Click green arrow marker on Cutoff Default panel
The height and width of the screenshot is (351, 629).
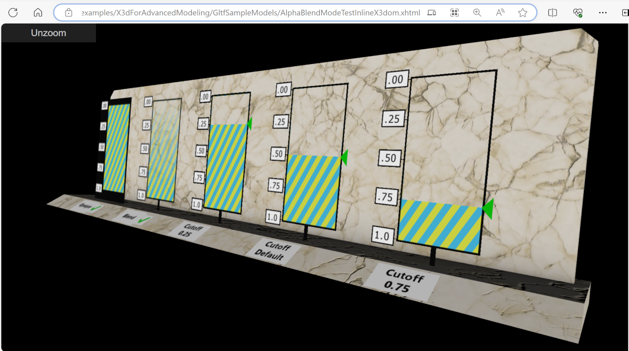(x=344, y=157)
